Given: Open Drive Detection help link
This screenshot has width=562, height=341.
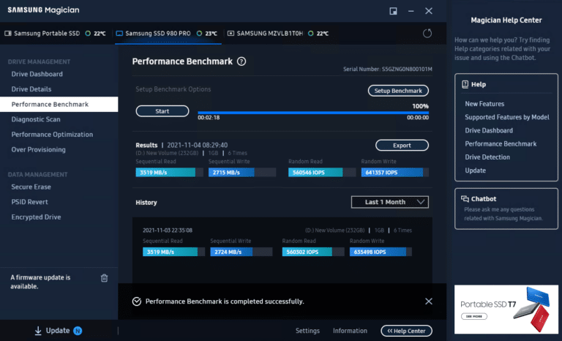Looking at the screenshot, I should 487,157.
